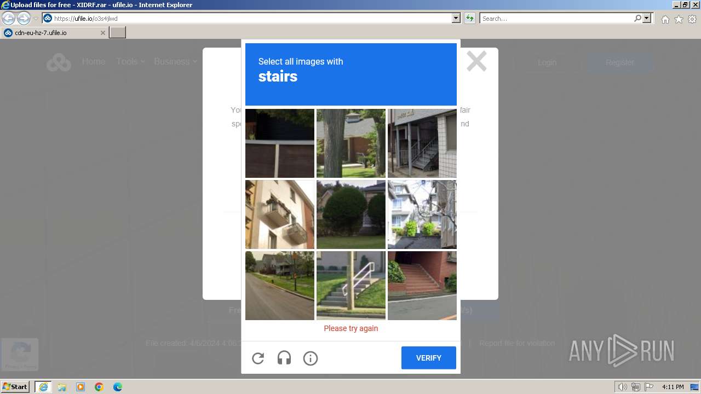Click the browser Forward arrow
This screenshot has width=701, height=394.
tap(24, 18)
